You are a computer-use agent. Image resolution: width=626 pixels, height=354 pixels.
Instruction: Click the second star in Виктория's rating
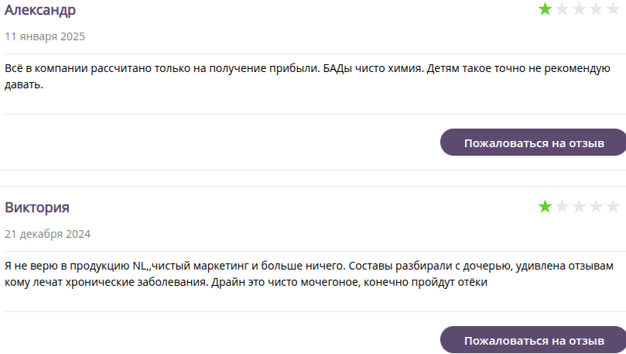click(563, 206)
